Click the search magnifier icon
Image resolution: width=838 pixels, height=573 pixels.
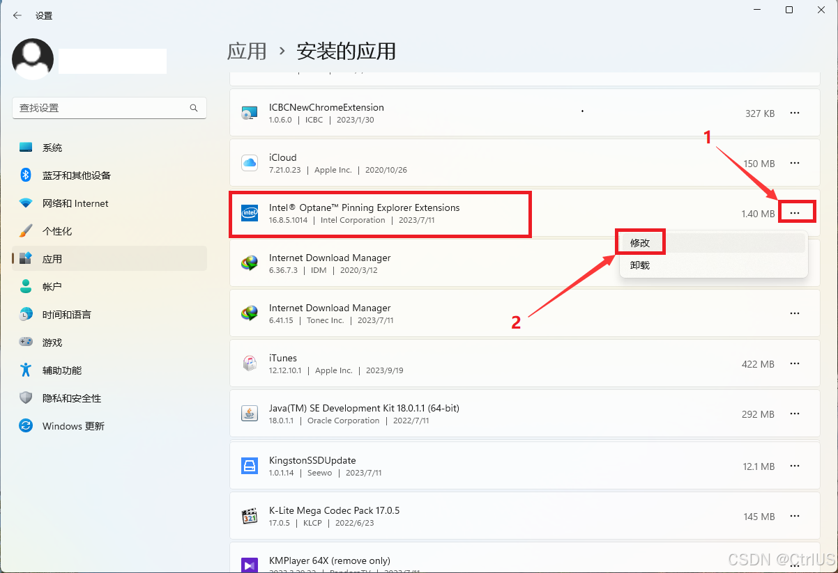click(x=194, y=108)
